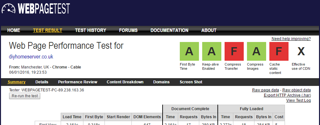Click the 'Cost' column header
The image size is (320, 125).
point(279,117)
